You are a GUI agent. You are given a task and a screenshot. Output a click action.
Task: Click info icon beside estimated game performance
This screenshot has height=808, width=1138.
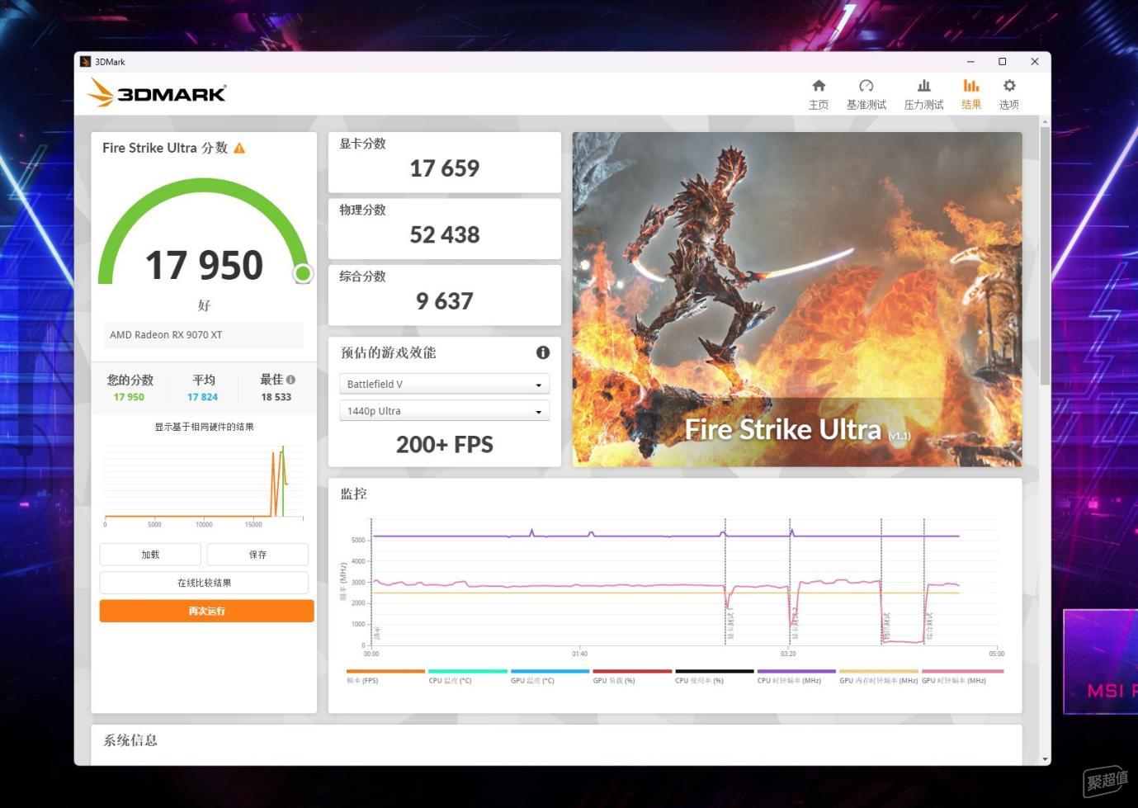point(543,352)
